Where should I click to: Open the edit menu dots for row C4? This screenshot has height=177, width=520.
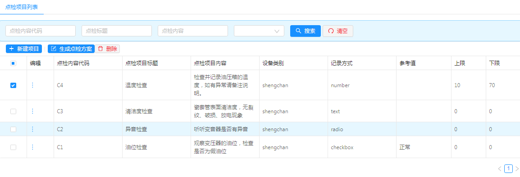(32, 85)
